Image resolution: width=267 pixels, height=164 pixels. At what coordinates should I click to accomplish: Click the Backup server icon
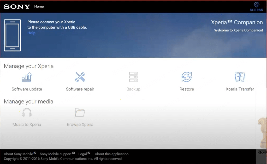[133, 77]
